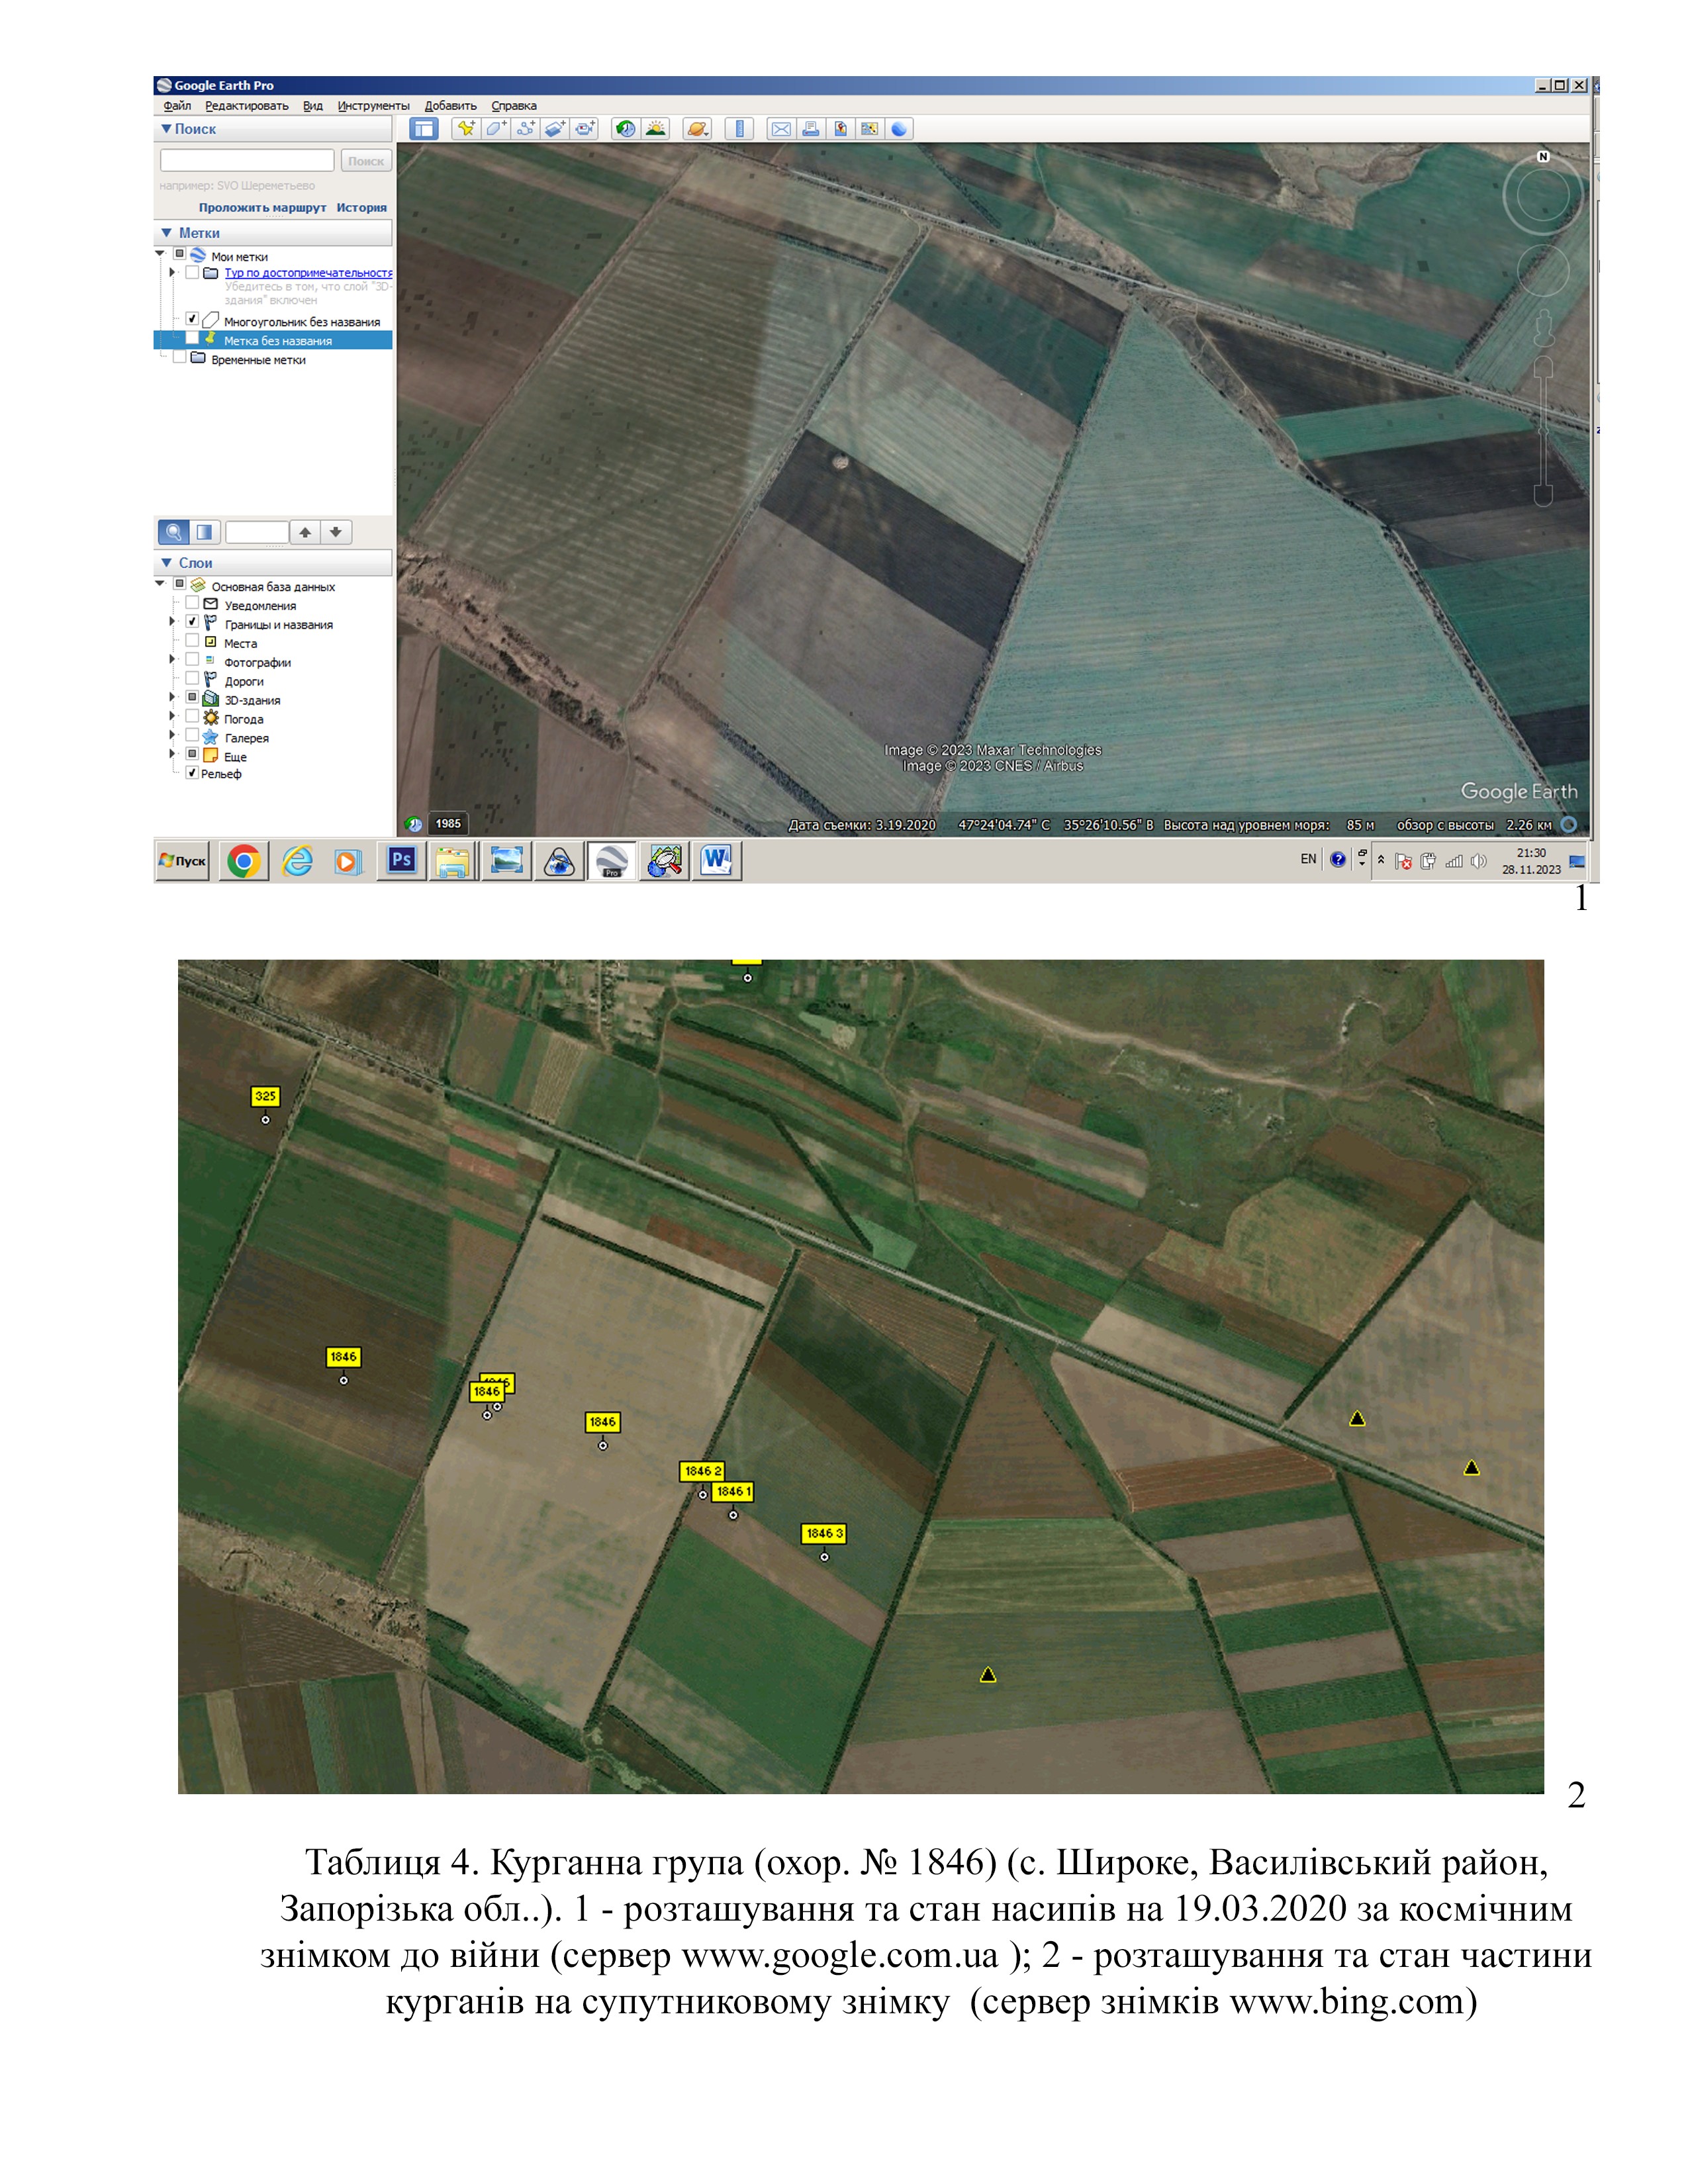
Task: Show historical imagery clock icon
Action: pyautogui.click(x=626, y=129)
